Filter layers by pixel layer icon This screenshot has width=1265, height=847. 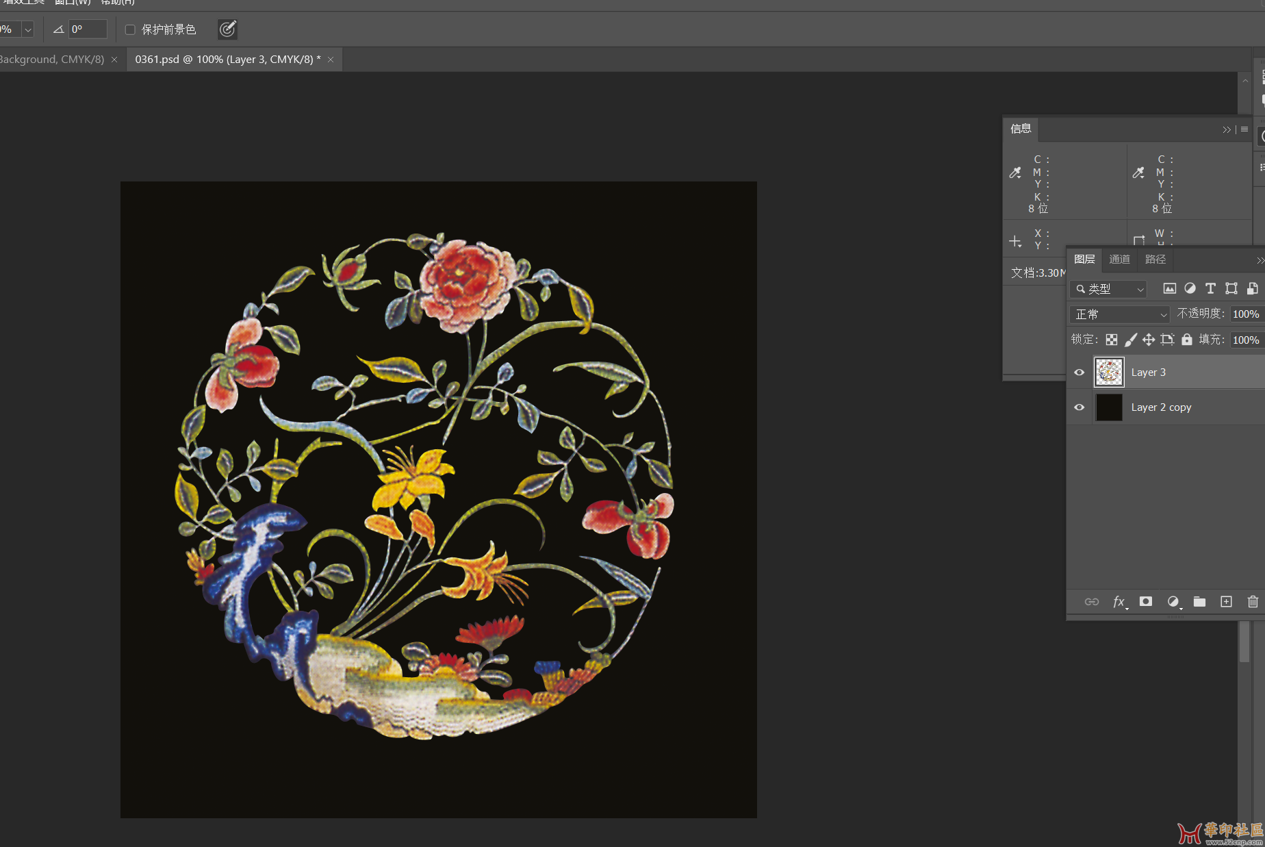coord(1170,288)
